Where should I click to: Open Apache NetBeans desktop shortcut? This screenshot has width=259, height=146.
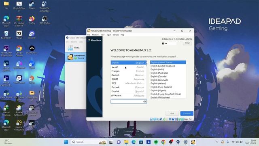pos(19,110)
